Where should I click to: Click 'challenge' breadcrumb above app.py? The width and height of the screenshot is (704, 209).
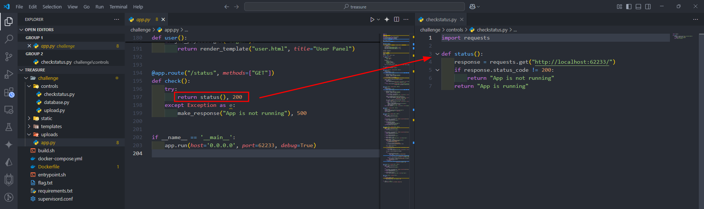tap(140, 30)
